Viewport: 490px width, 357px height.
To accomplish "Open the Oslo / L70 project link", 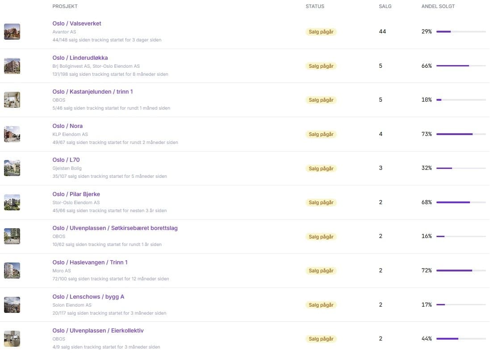I will pos(66,160).
